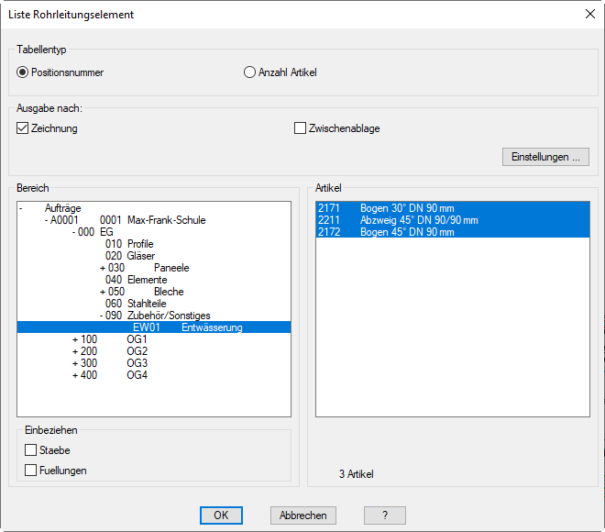Viewport: 605px width, 532px height.
Task: Open help with the question mark button
Action: [384, 515]
